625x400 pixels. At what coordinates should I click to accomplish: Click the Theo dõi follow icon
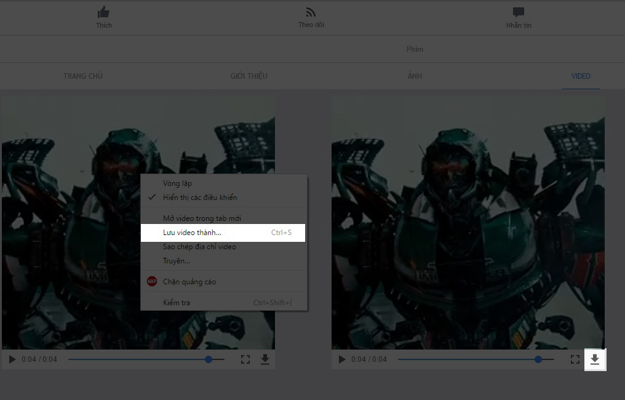tap(311, 12)
